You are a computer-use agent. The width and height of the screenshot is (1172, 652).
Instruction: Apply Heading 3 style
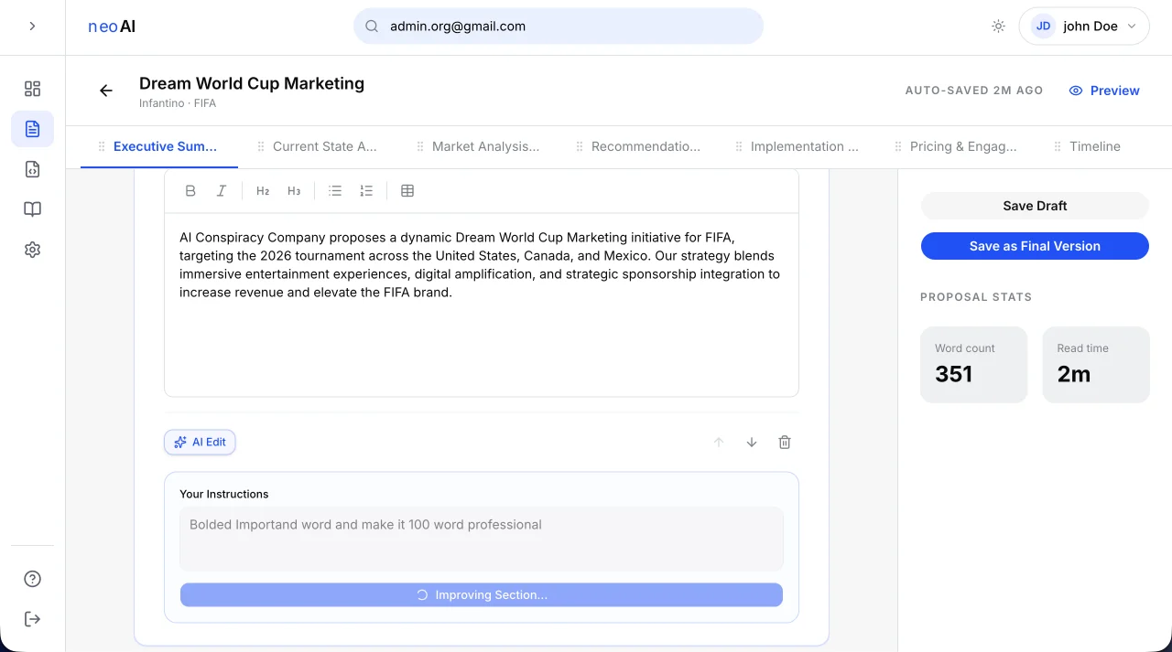pos(294,191)
